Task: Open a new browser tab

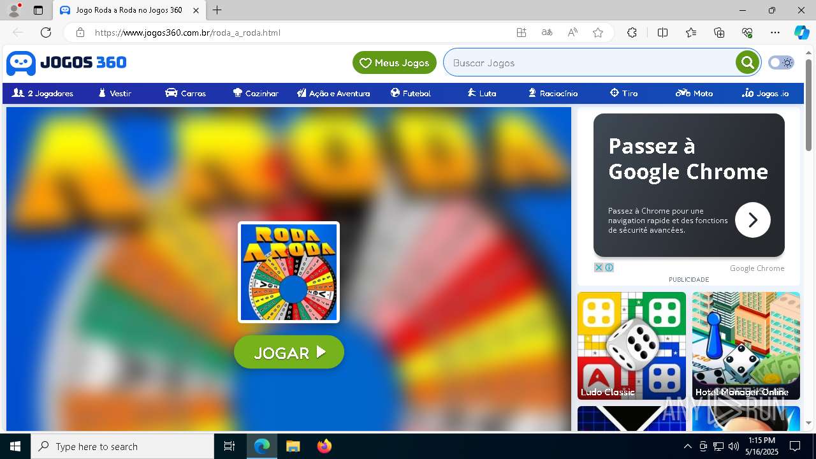Action: click(x=217, y=10)
